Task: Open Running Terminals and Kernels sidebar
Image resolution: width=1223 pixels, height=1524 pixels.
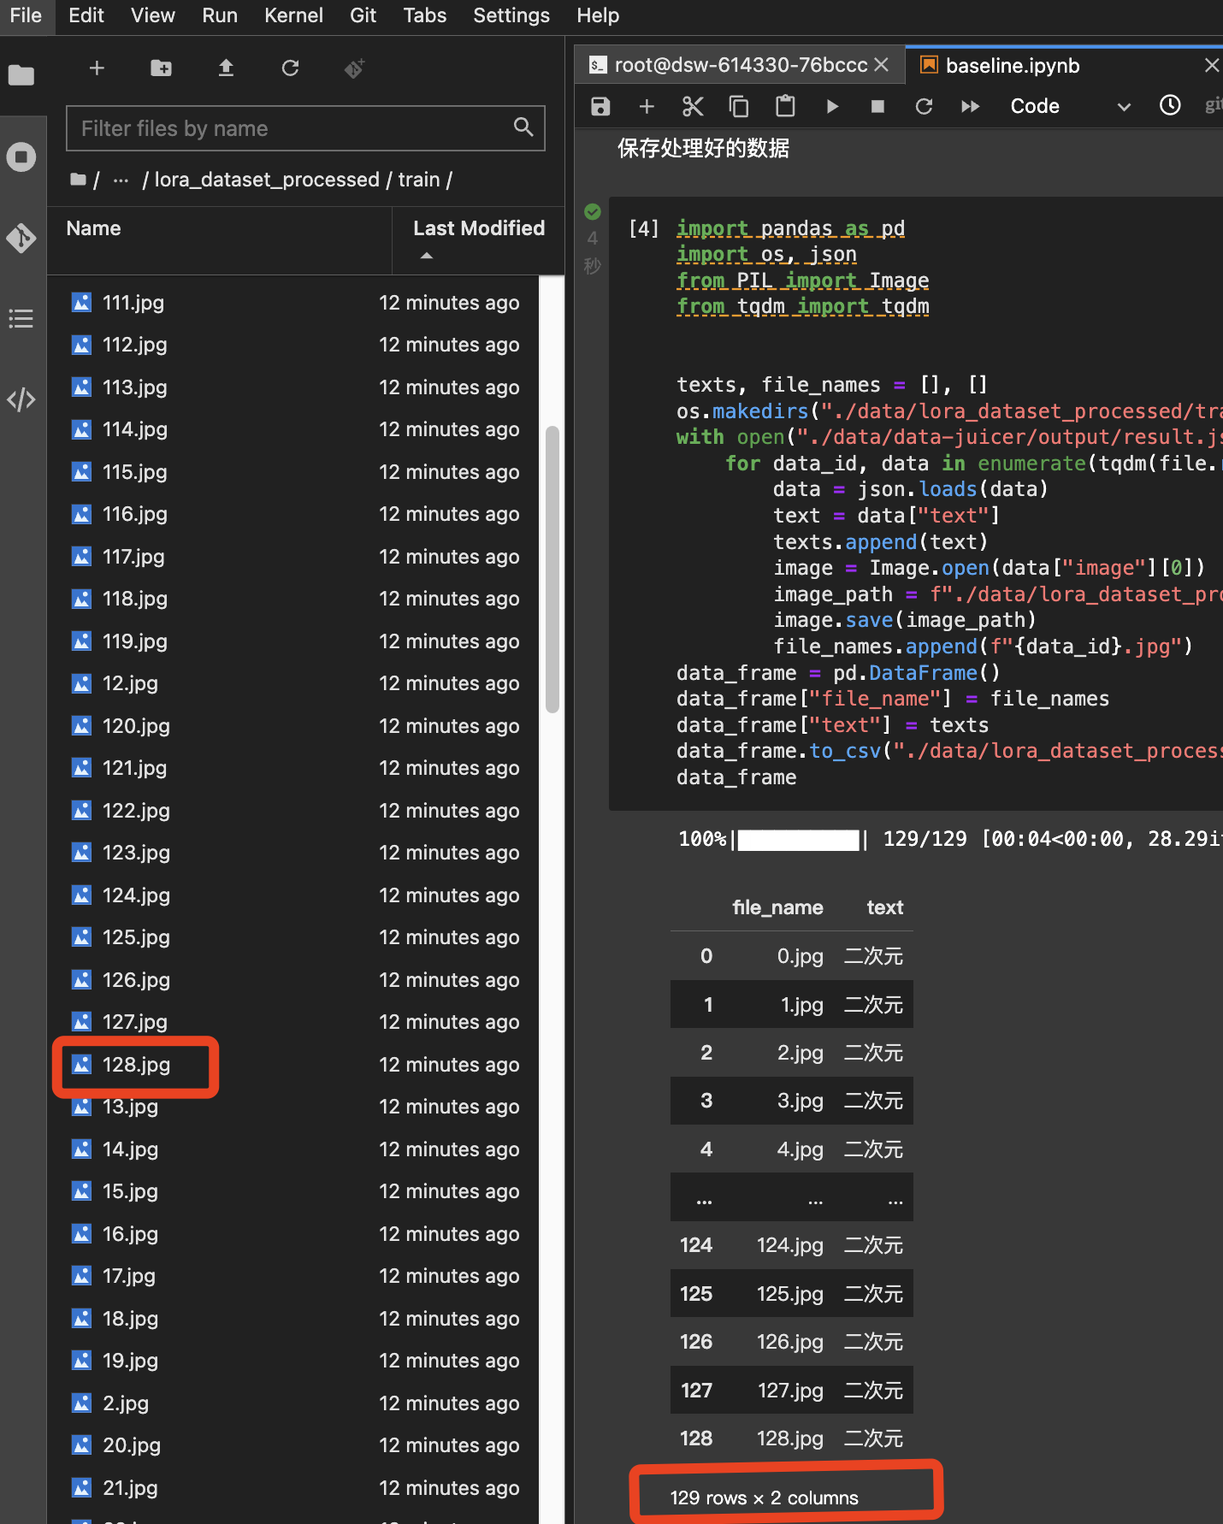Action: pos(21,157)
